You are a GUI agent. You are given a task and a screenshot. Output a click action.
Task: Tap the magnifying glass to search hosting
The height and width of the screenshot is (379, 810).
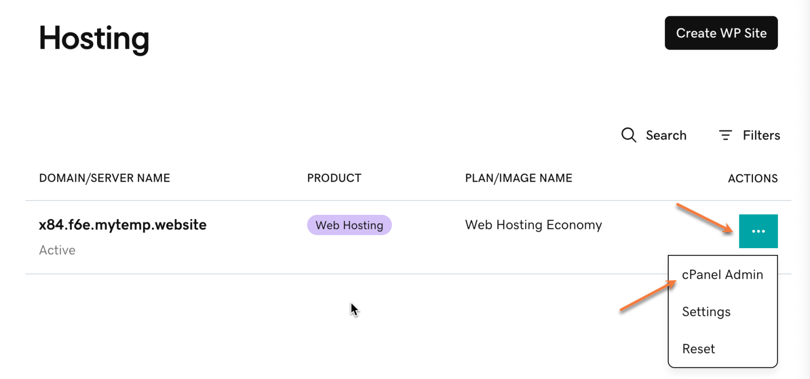coord(628,135)
